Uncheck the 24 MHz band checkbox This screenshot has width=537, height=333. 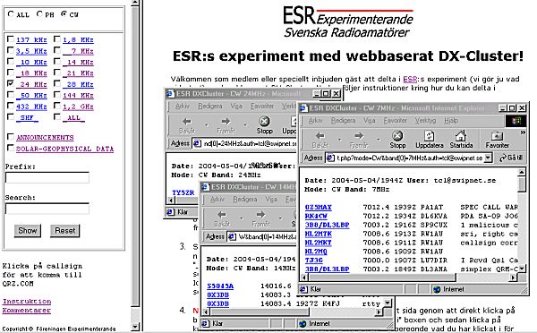pos(11,83)
